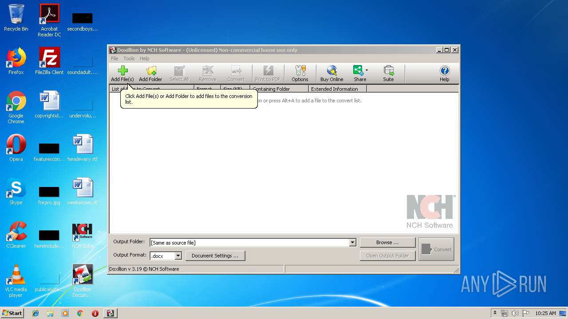Screen dimensions: 568x319
Task: Click the large Convert button at bottom right
Action: 436,249
